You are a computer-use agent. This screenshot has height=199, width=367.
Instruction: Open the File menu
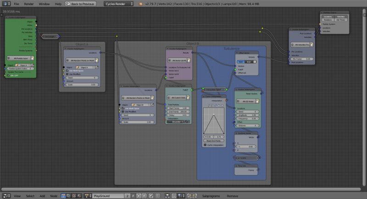tap(16, 4)
